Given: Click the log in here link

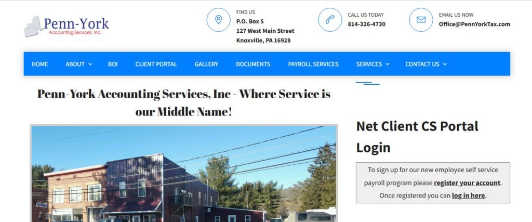Looking at the screenshot, I should (x=468, y=195).
